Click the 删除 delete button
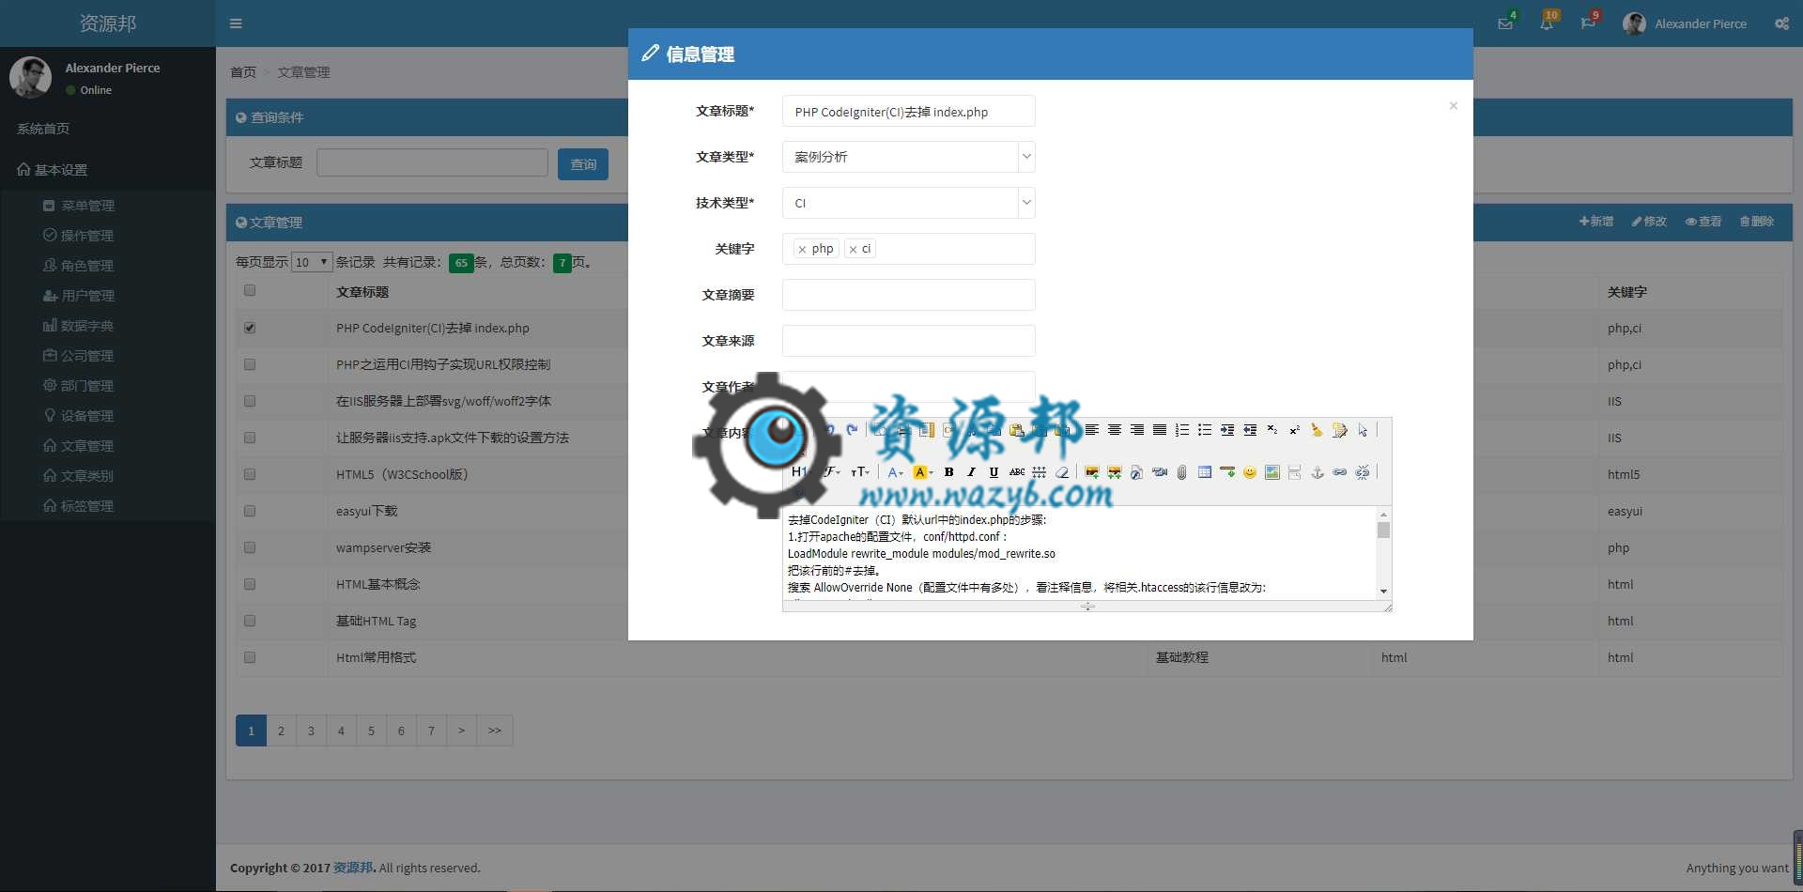This screenshot has height=892, width=1803. (x=1757, y=222)
